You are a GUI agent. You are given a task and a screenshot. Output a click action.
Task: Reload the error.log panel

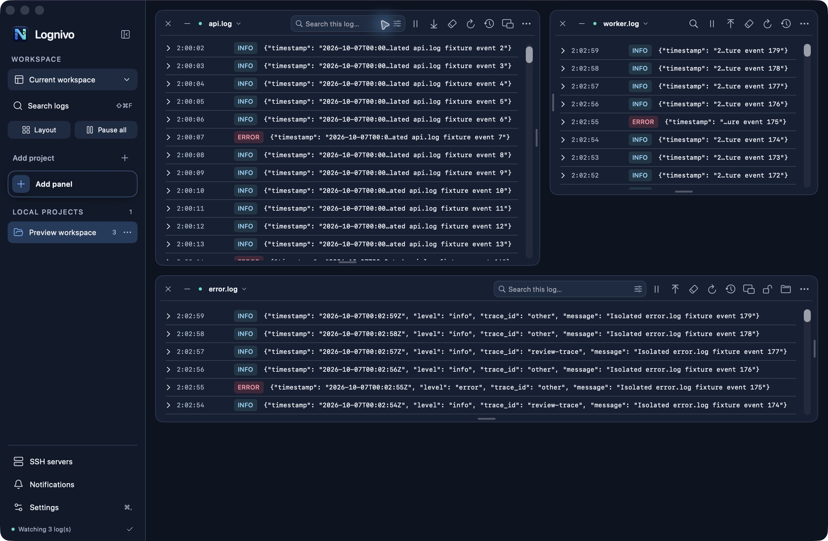(x=712, y=289)
